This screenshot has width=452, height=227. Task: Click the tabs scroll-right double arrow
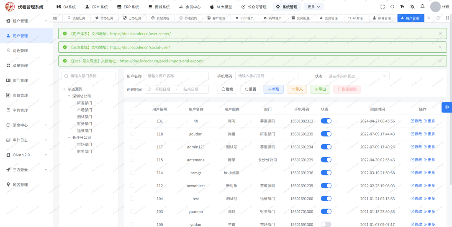(x=429, y=18)
